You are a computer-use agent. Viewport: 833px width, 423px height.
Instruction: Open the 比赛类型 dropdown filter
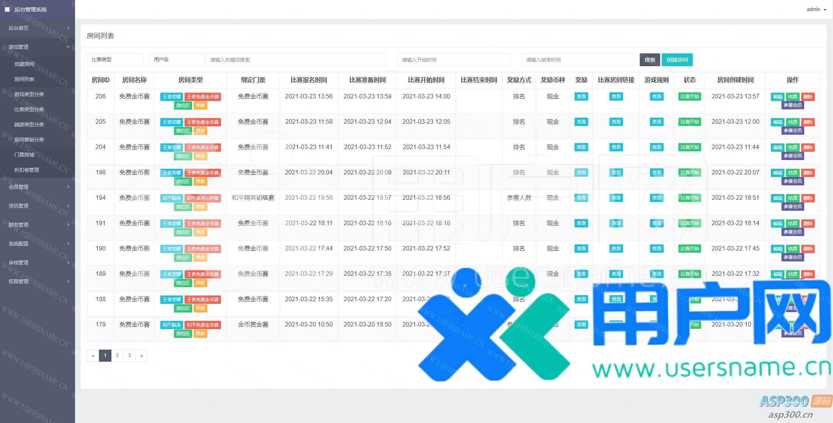point(115,60)
